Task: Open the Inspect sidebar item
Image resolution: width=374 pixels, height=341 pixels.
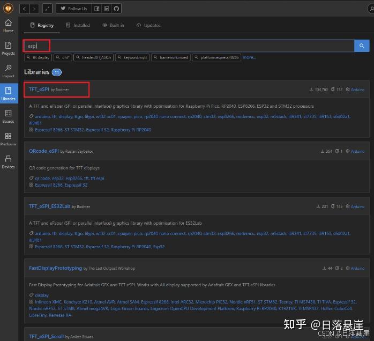Action: pos(9,71)
